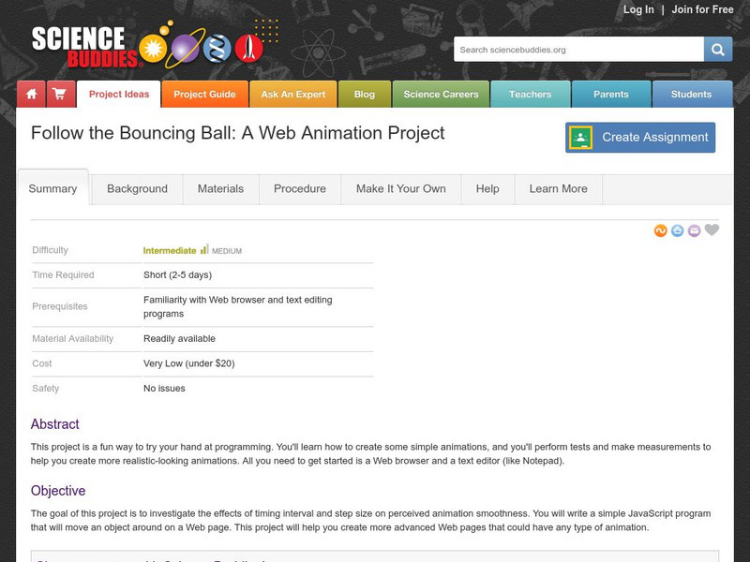Open the Make It Your Own tab
This screenshot has height=562, width=750.
(401, 189)
